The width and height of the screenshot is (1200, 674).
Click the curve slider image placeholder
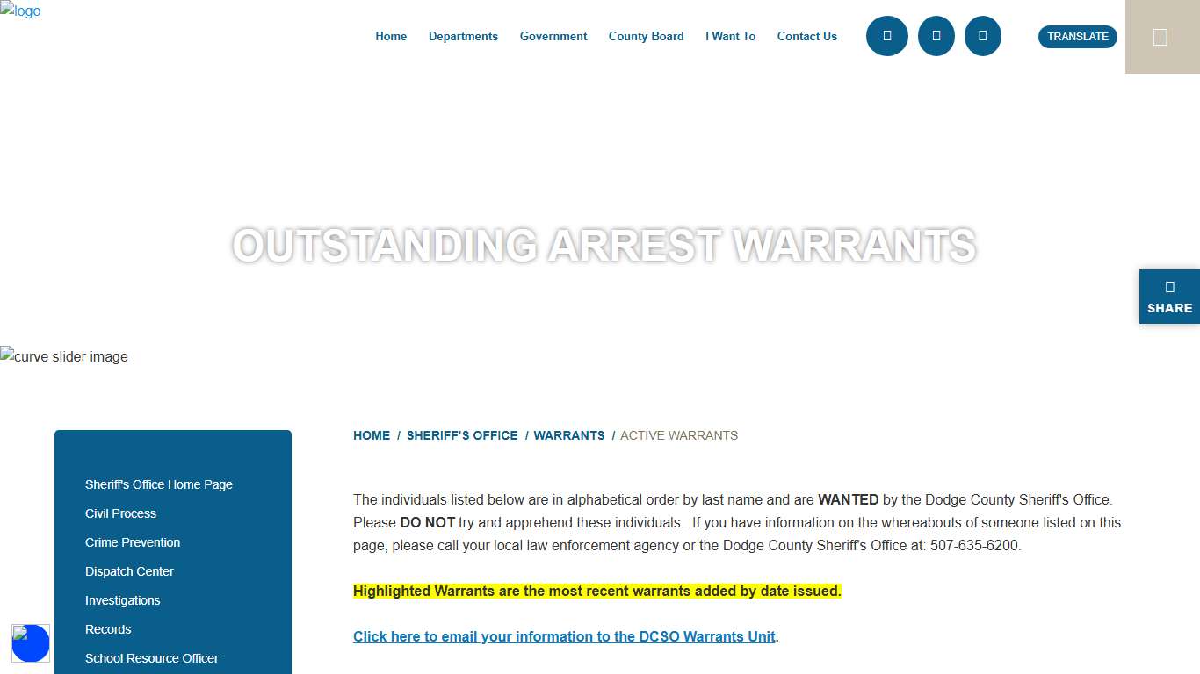pos(64,356)
